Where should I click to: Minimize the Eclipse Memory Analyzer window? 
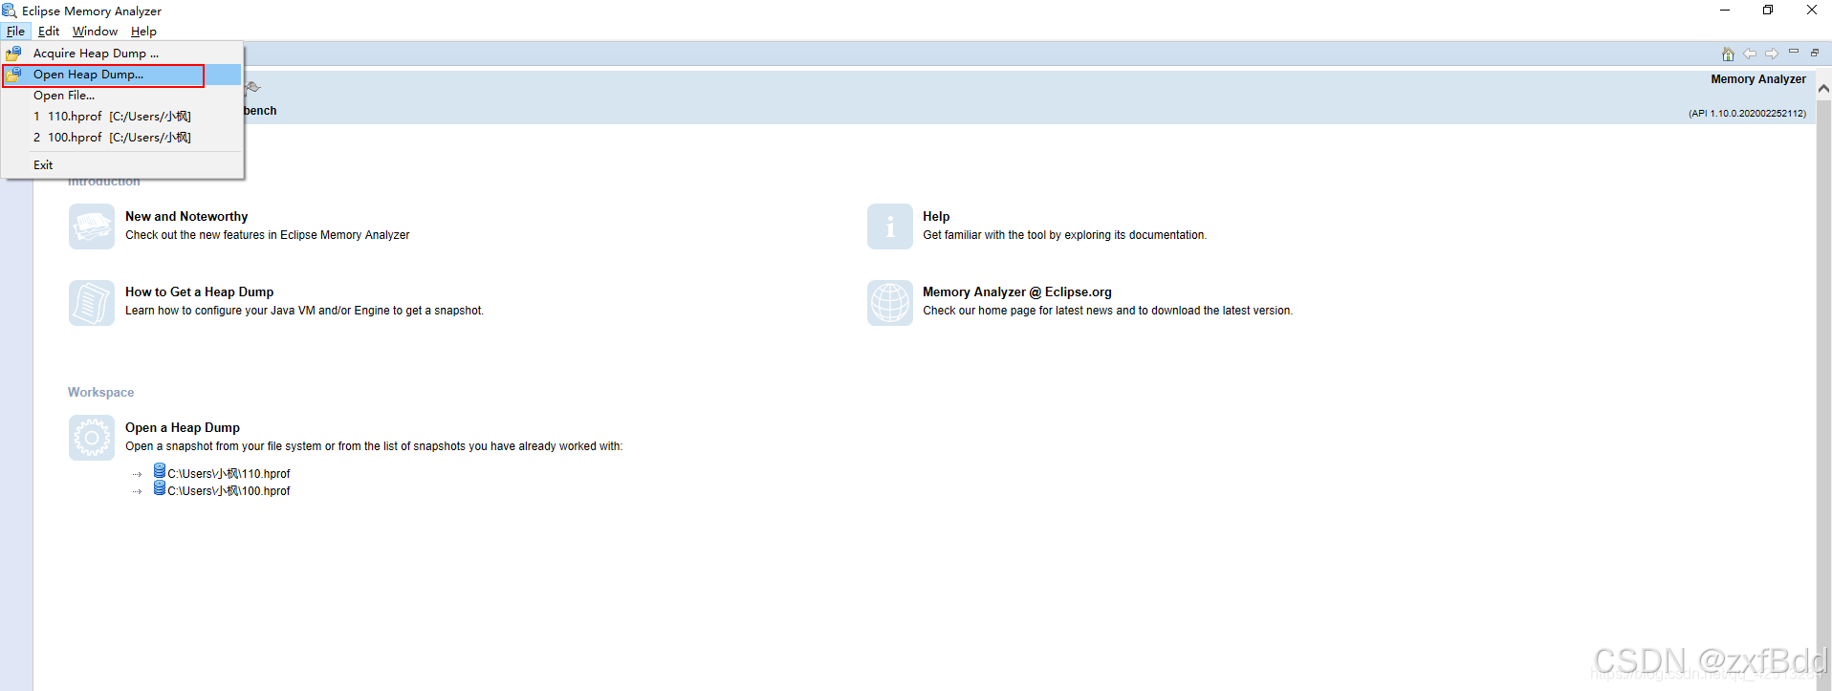point(1725,11)
